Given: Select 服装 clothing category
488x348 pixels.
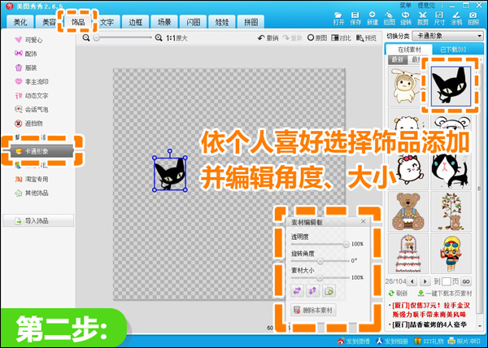Looking at the screenshot, I should (26, 67).
